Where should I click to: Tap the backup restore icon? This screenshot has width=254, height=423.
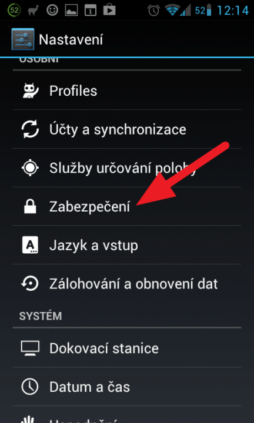tap(30, 284)
